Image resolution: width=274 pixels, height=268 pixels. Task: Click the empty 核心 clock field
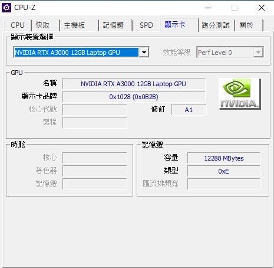click(95, 158)
